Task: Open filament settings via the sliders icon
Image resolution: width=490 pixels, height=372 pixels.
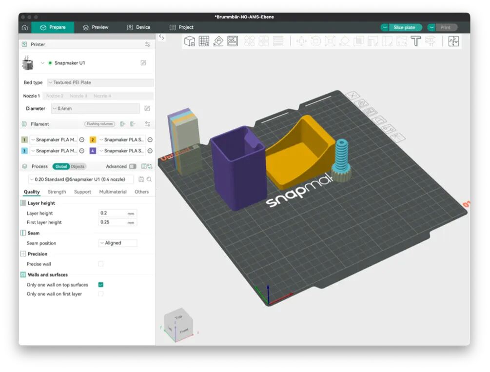Action: tap(148, 124)
